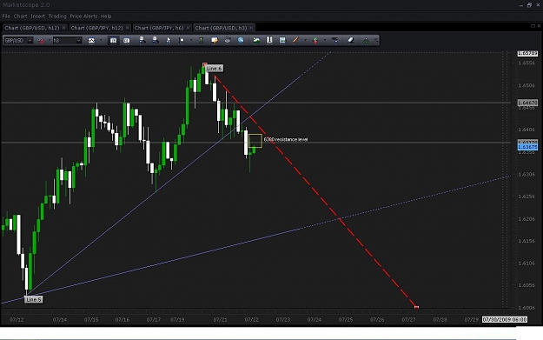Close the chart panel with the small X
Viewport: 543px width, 340px height.
coord(539,26)
